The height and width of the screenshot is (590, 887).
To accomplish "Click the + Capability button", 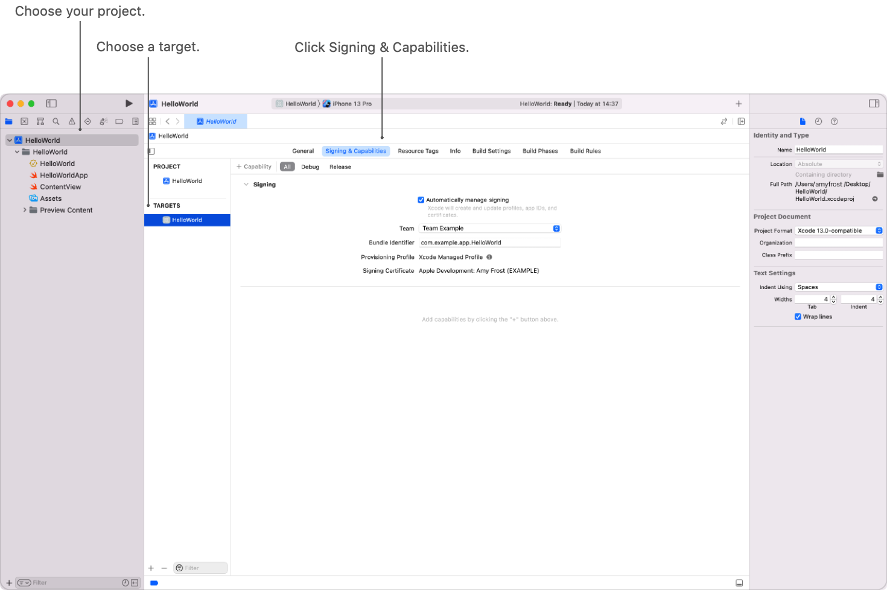I will tap(254, 167).
